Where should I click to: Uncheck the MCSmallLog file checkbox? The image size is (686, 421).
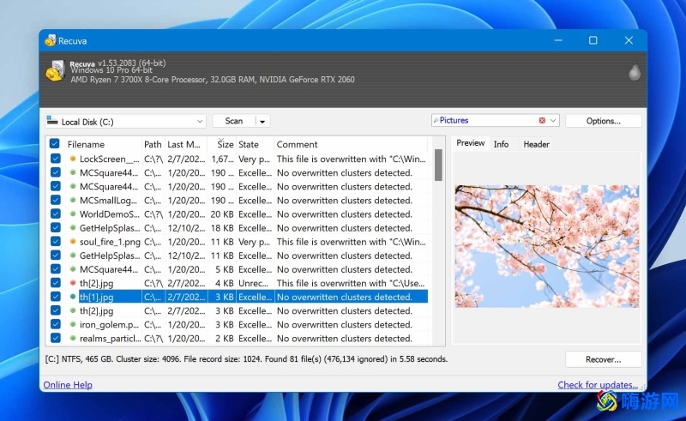56,200
